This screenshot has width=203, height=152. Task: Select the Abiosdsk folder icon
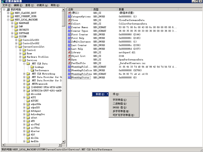(x=28, y=94)
